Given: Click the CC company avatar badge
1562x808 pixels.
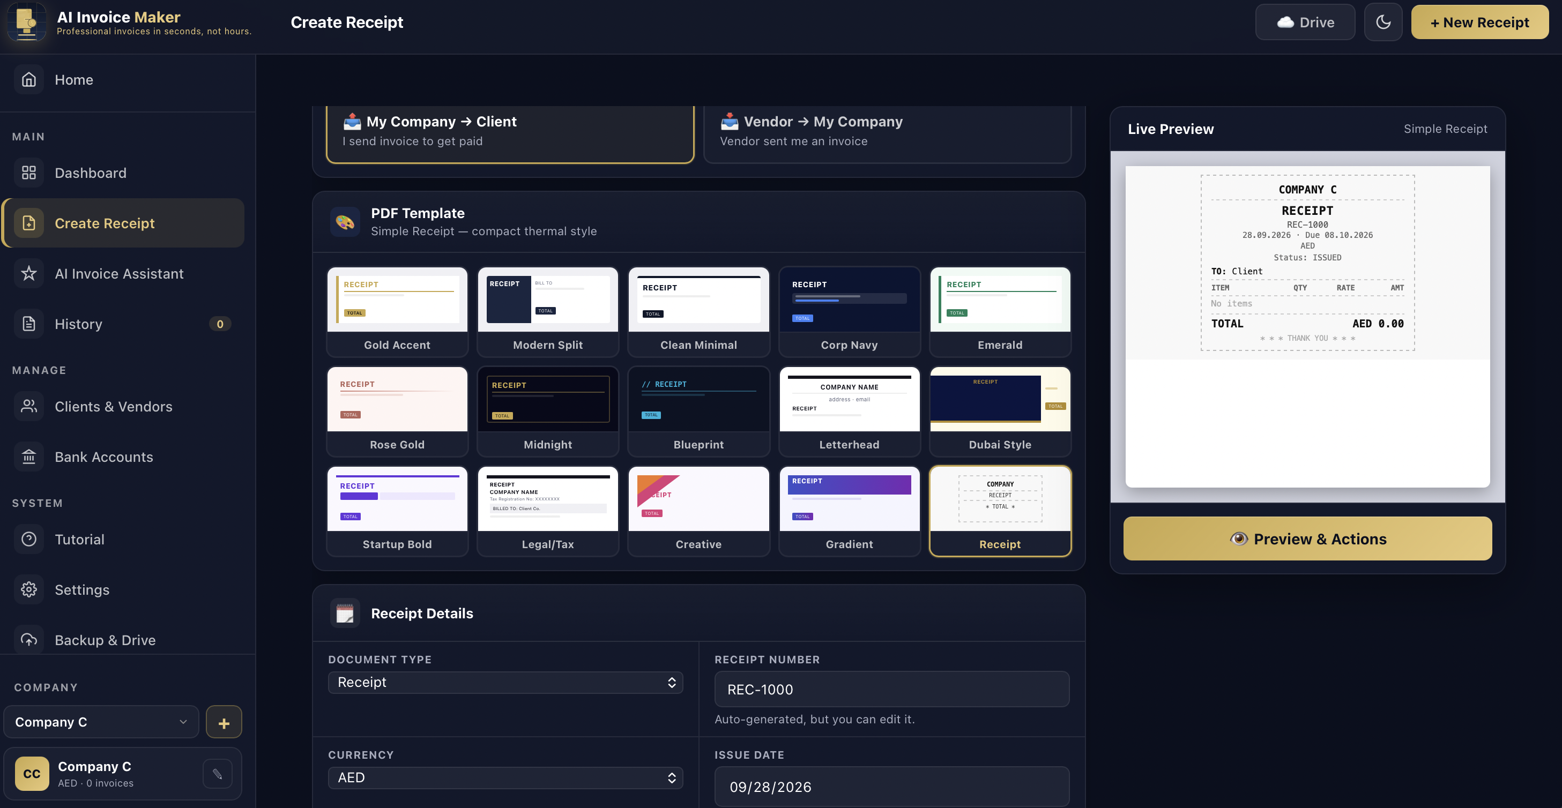Looking at the screenshot, I should pos(32,774).
